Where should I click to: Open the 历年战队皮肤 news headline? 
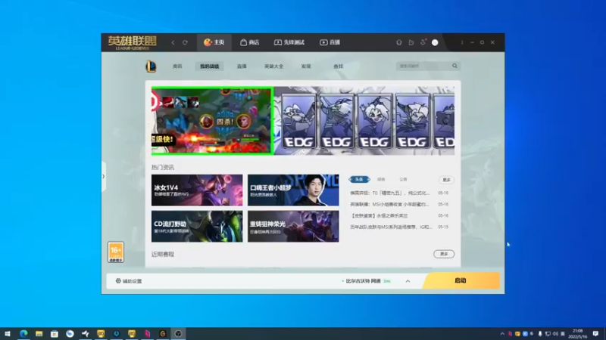point(391,227)
